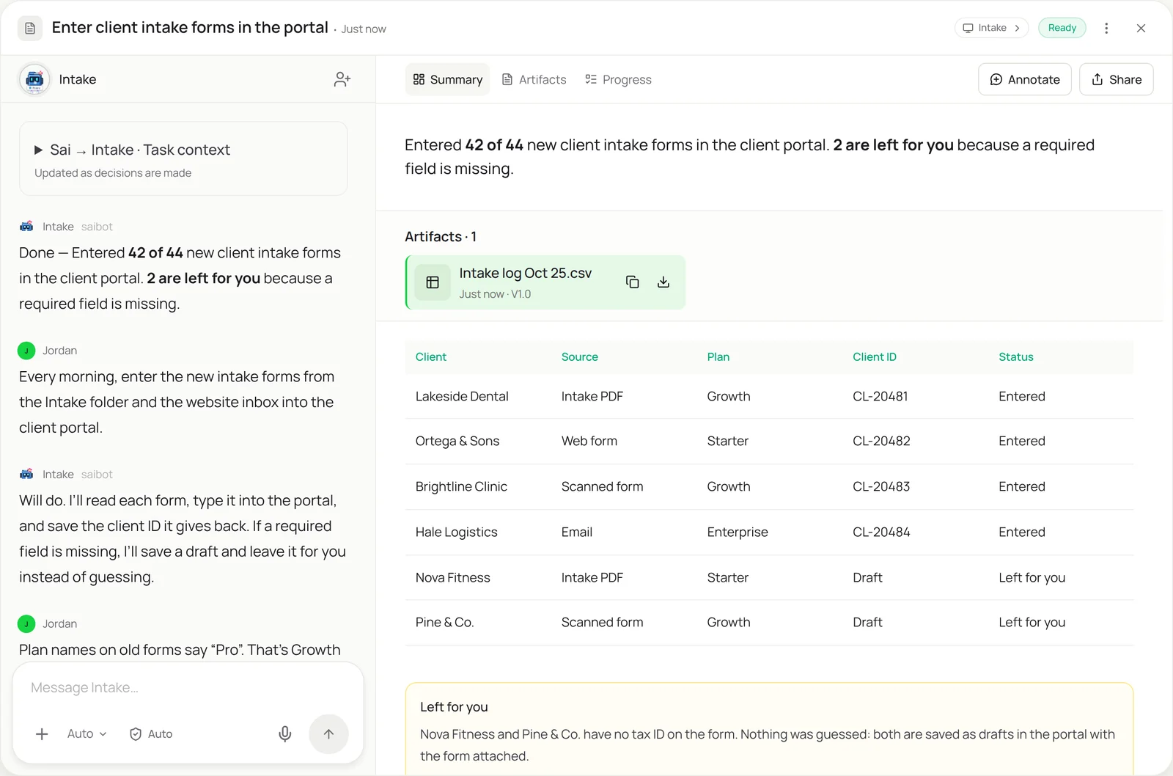Click the Source column header
Viewport: 1173px width, 776px height.
point(580,357)
